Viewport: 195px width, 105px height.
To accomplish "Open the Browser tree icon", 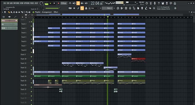I will click(134, 8).
